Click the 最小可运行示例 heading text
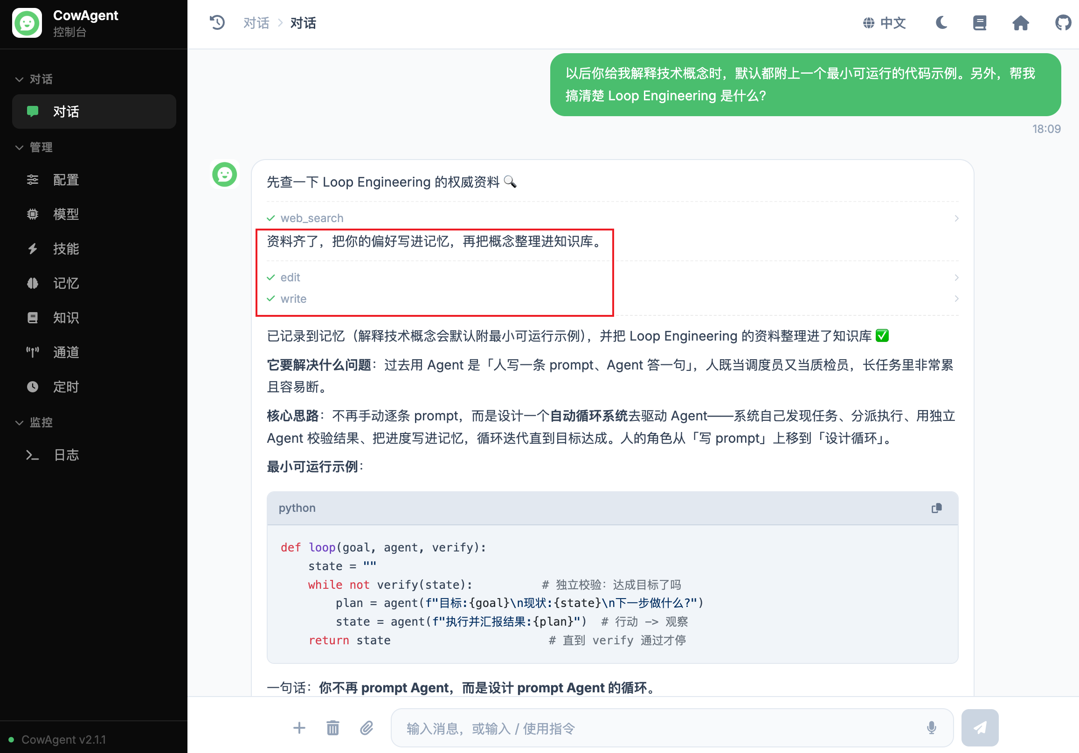 pyautogui.click(x=315, y=467)
